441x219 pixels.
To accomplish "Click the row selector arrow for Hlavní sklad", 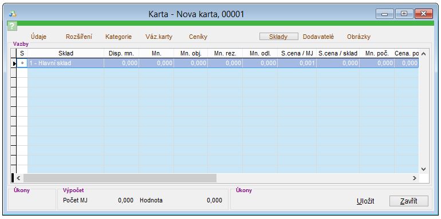I will 14,63.
